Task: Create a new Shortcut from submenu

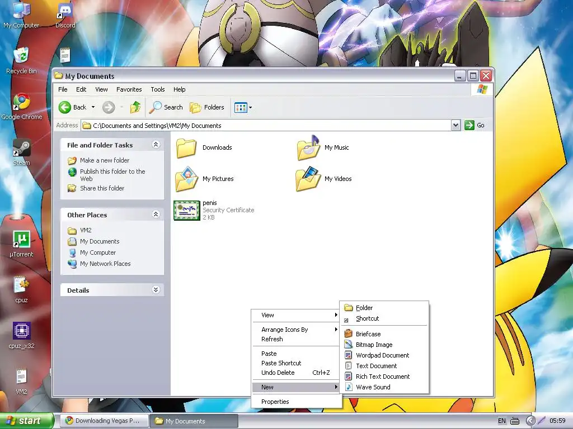Action: (384, 318)
